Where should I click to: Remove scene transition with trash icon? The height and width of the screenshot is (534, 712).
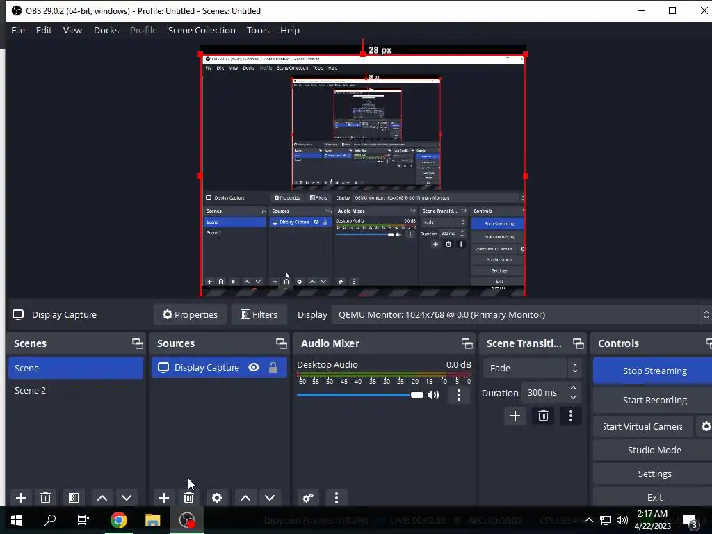[x=543, y=416]
